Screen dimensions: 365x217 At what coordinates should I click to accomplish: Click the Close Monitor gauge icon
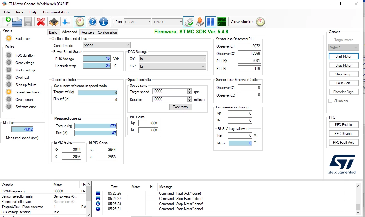(x=260, y=22)
